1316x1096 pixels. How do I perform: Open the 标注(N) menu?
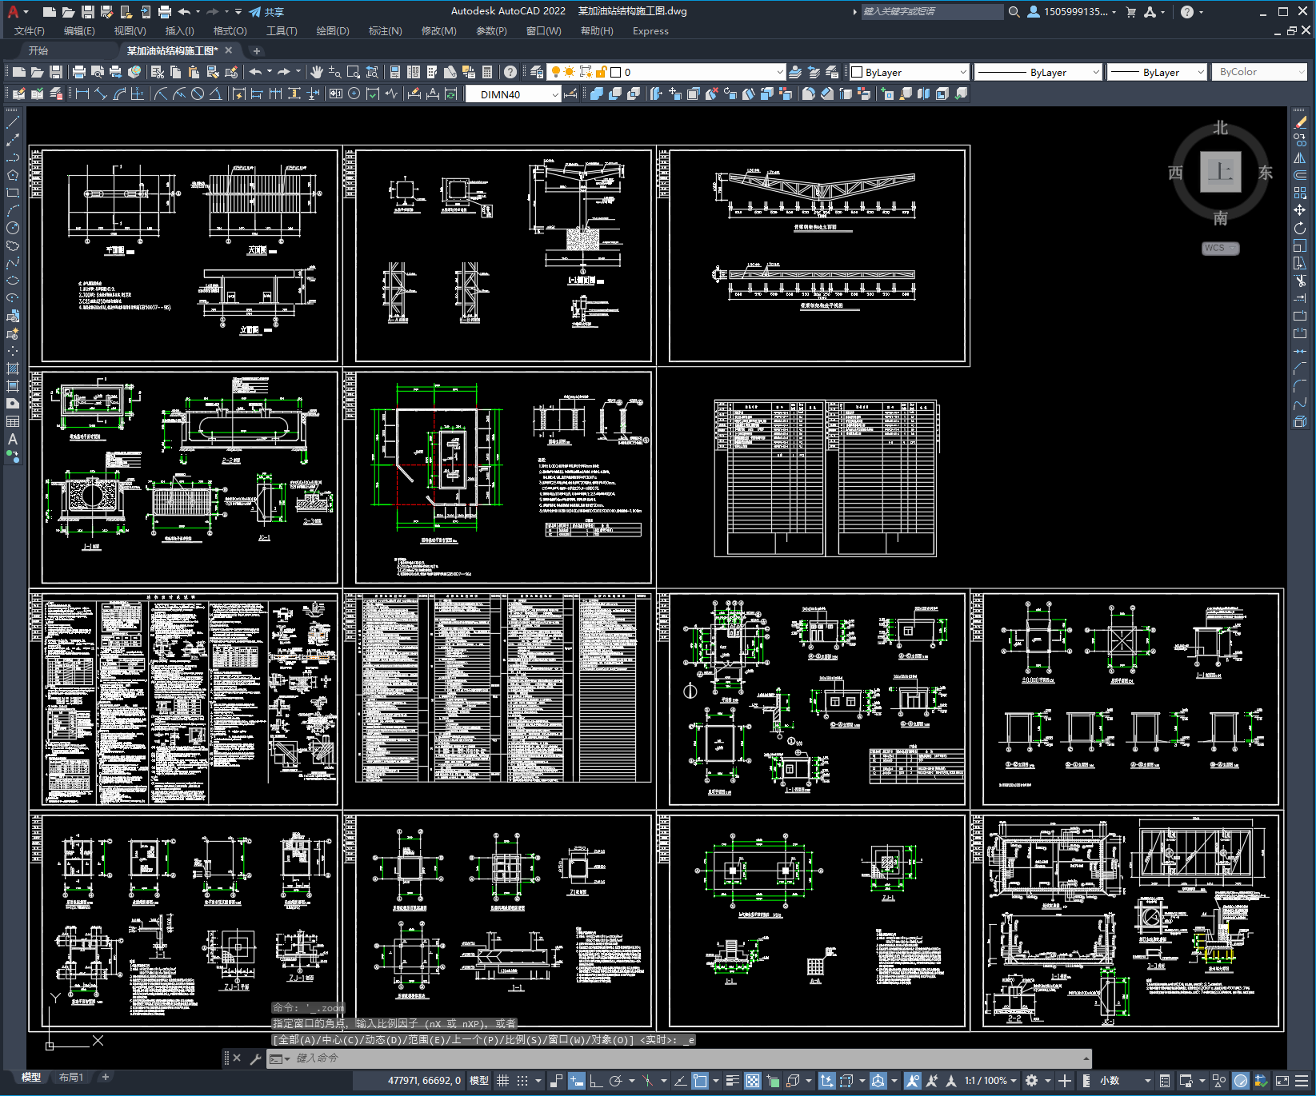point(385,31)
